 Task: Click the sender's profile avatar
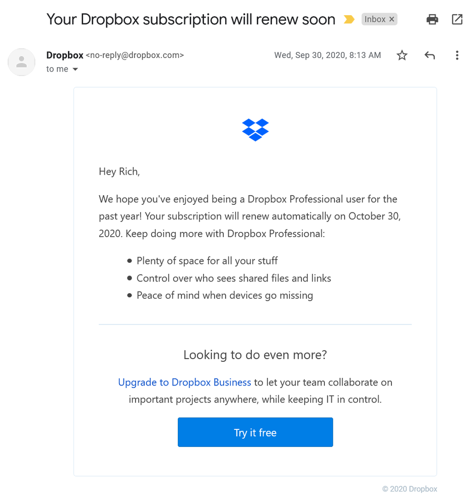tap(21, 62)
